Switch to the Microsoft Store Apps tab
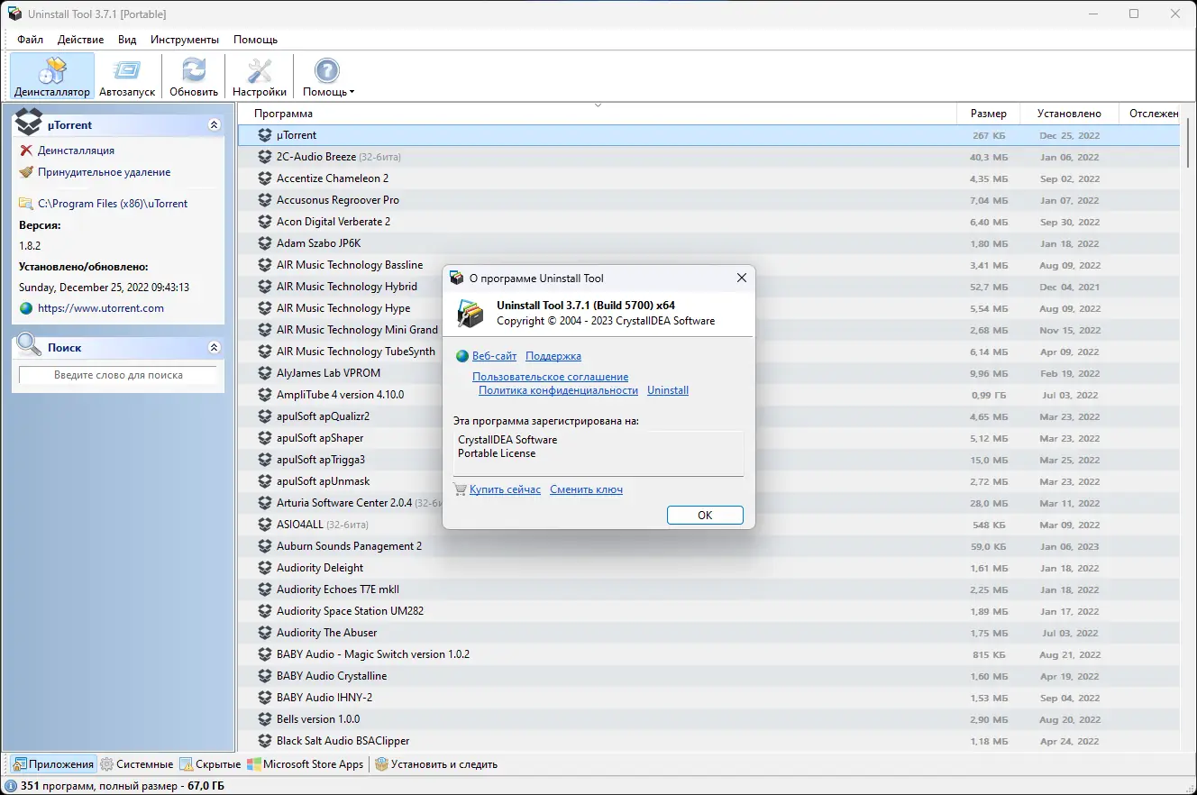 306,764
